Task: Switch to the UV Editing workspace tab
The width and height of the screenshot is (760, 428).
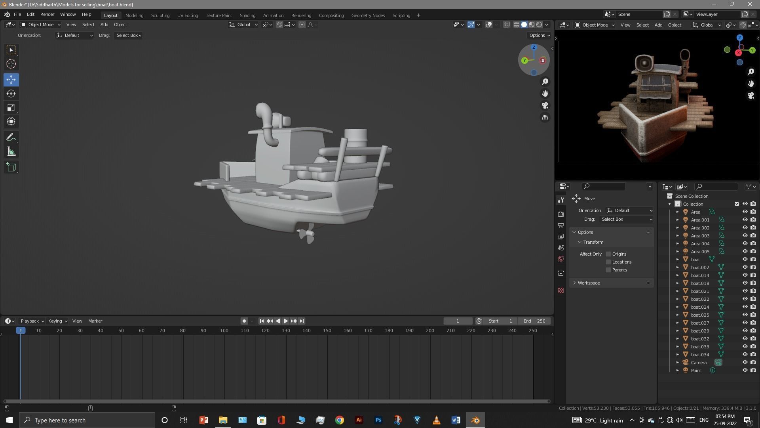Action: click(x=188, y=15)
